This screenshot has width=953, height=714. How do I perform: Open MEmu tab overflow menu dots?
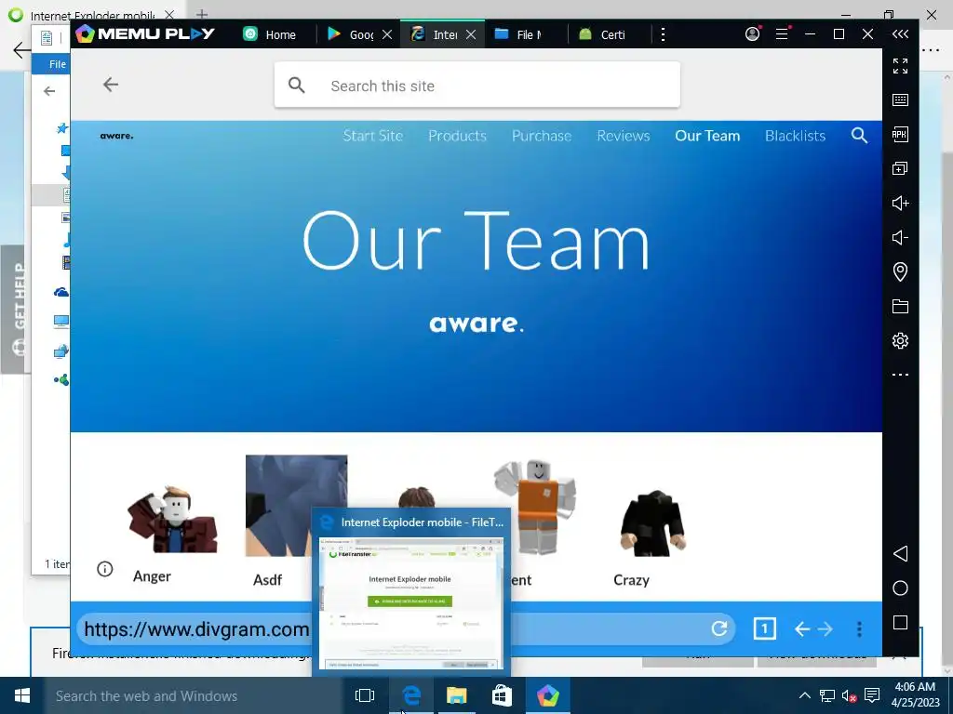663,34
